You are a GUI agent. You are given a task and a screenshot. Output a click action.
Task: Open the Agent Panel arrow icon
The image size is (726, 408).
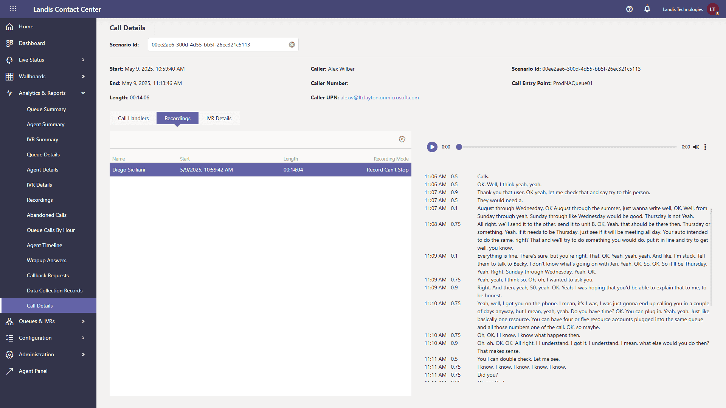point(9,371)
